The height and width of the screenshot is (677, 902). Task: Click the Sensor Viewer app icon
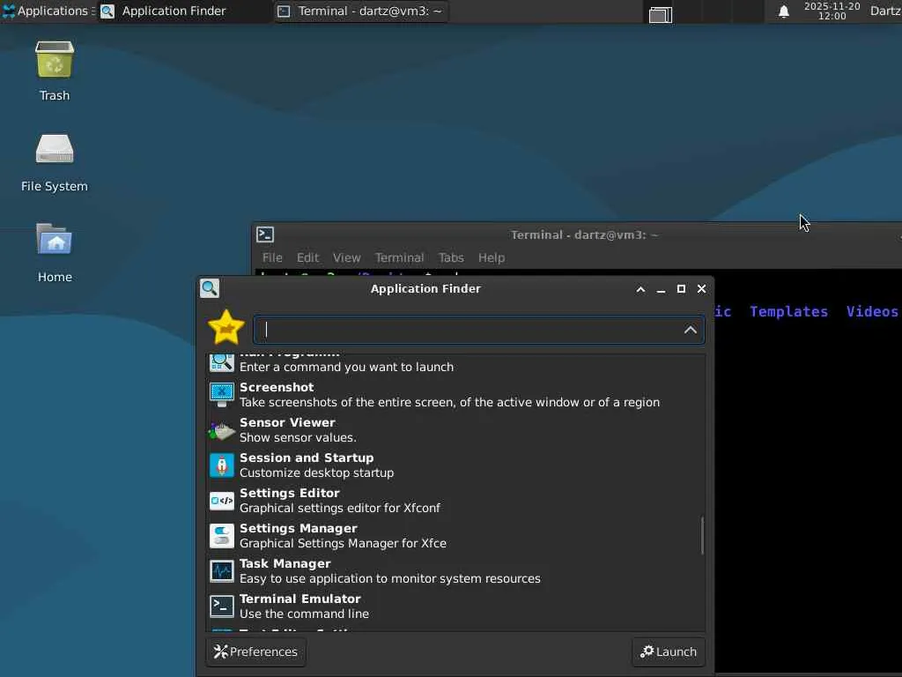(221, 430)
